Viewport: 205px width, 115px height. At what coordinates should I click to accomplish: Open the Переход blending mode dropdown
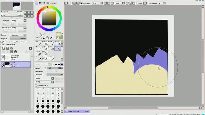click(25, 35)
